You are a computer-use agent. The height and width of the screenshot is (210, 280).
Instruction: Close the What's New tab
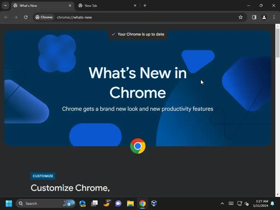70,5
